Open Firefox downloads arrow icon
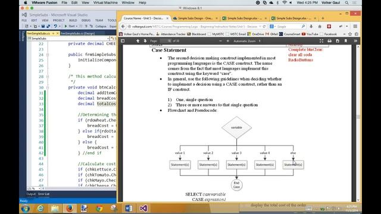Image resolution: width=381 pixels, height=214 pixels. click(x=311, y=26)
